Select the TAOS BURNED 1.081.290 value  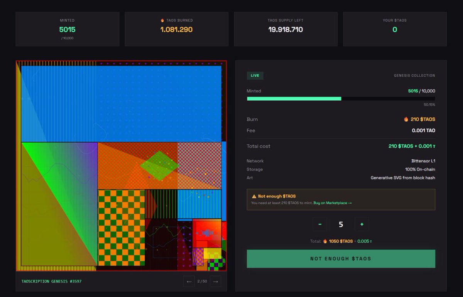(x=176, y=30)
